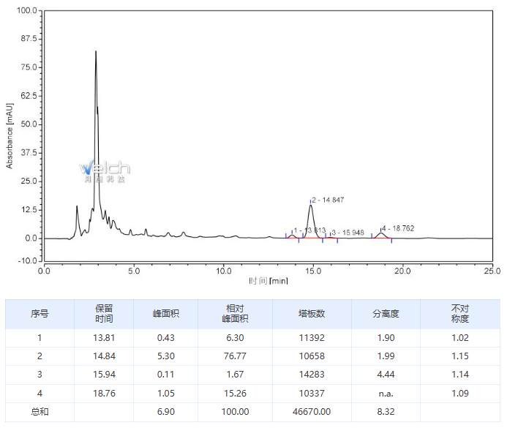
Task: Click the Absorbance [mAU] axis title
Action: [x=10, y=135]
